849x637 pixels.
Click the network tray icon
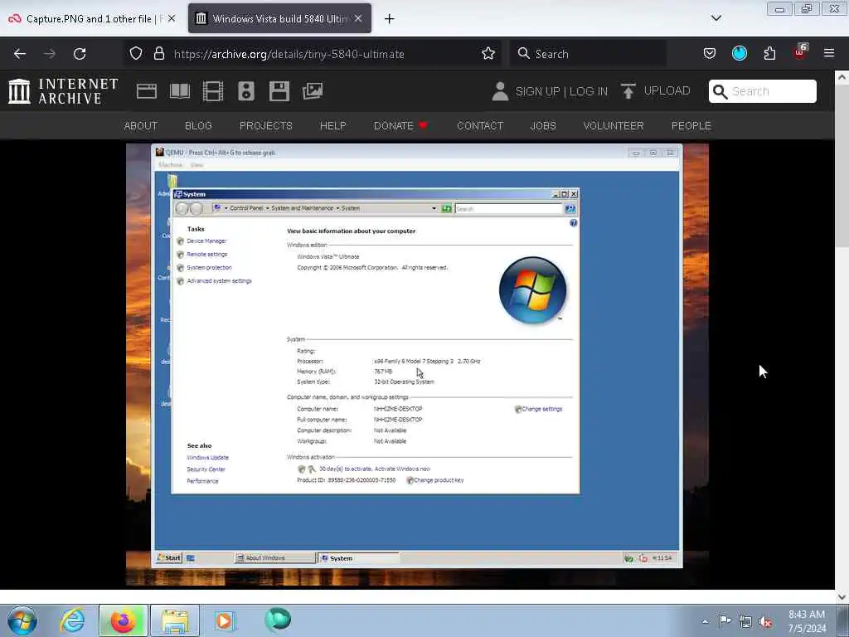(745, 622)
